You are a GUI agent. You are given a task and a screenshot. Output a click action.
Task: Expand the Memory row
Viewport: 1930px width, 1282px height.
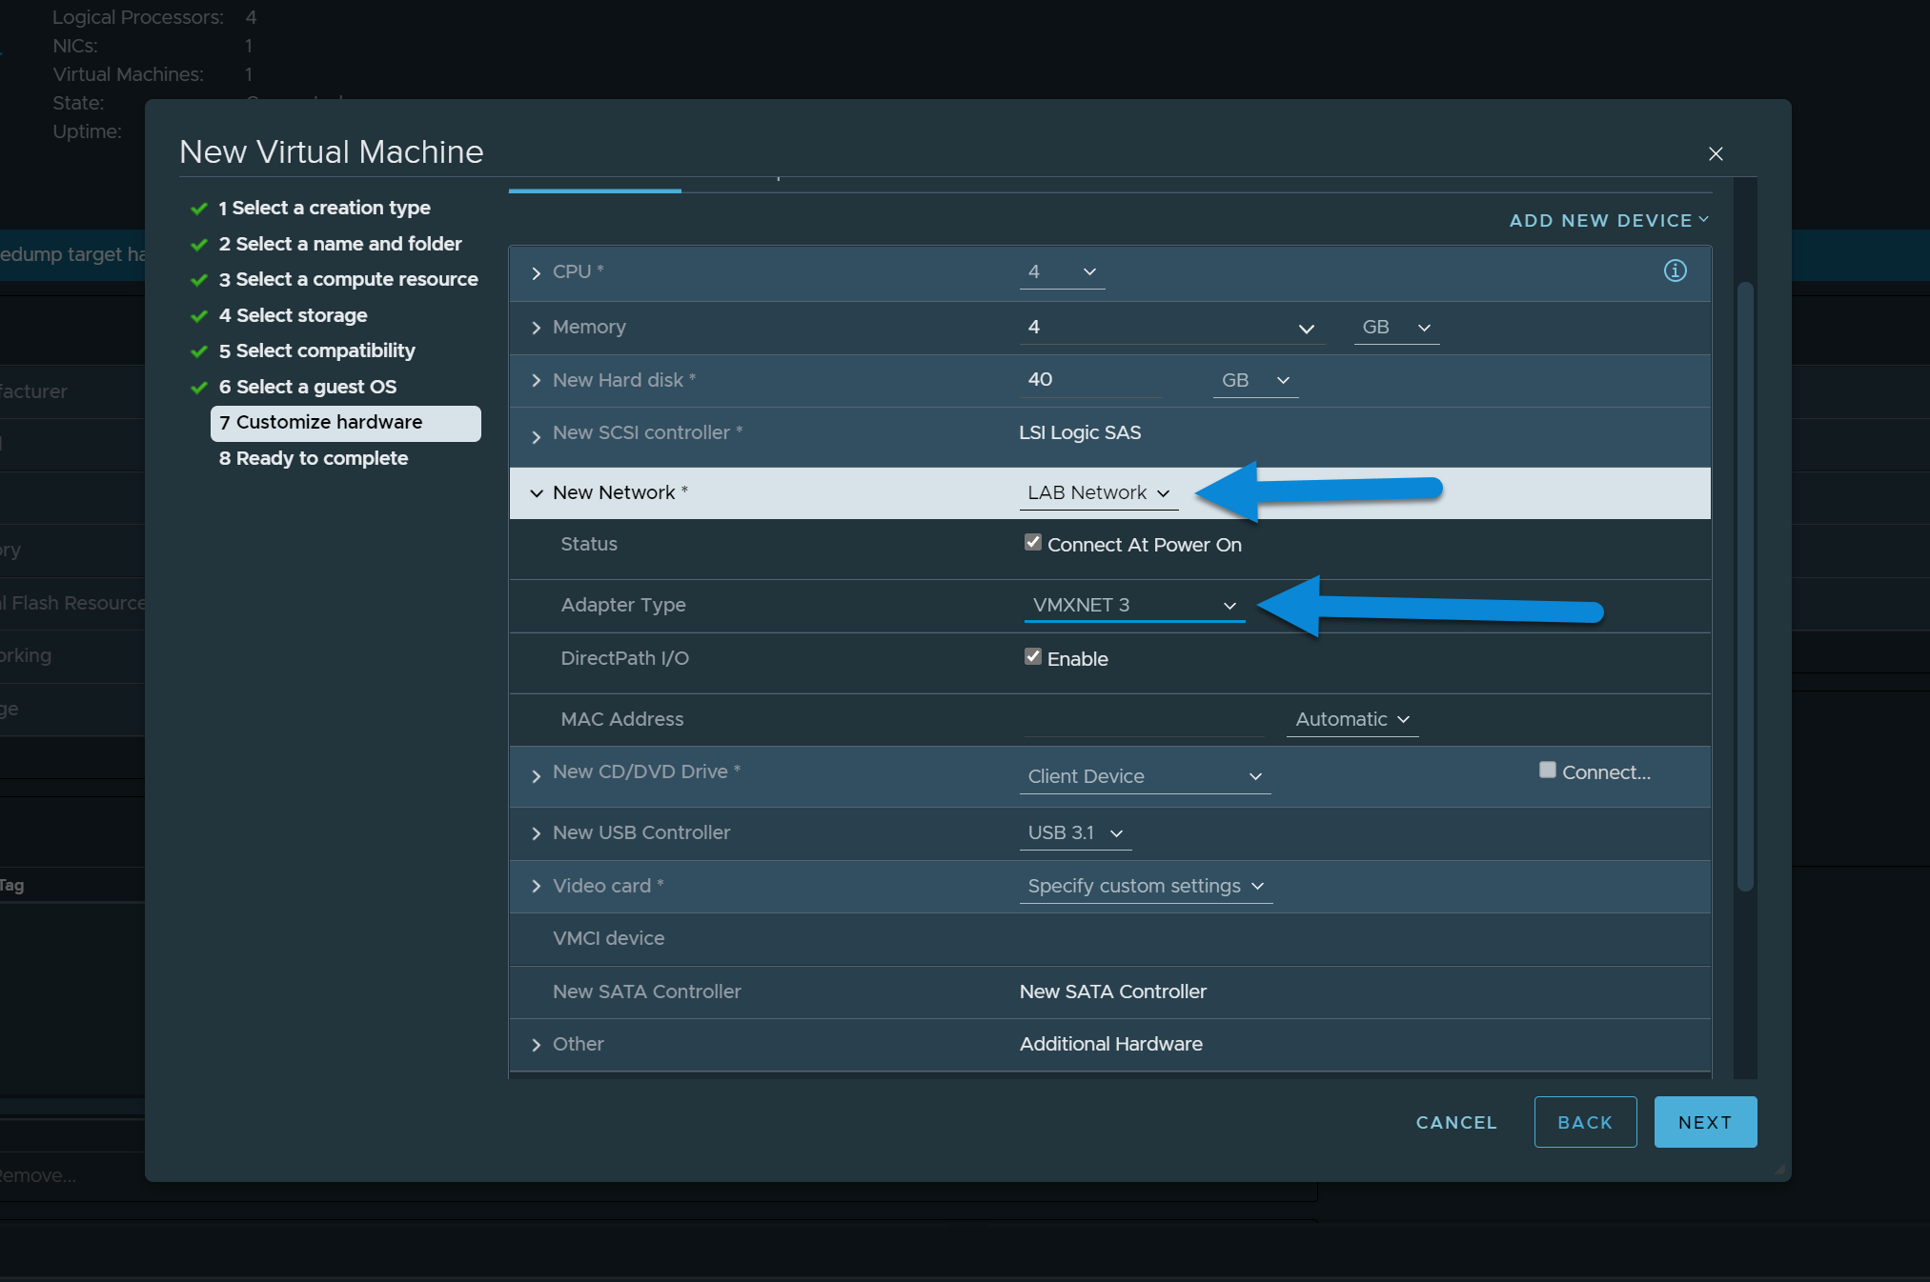[537, 328]
